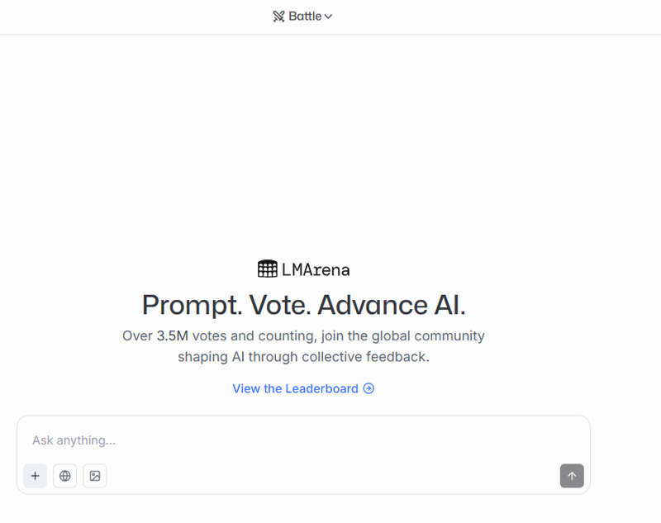Click the LMArena colosseum logo icon
Screen dimensions: 661x523
267,269
